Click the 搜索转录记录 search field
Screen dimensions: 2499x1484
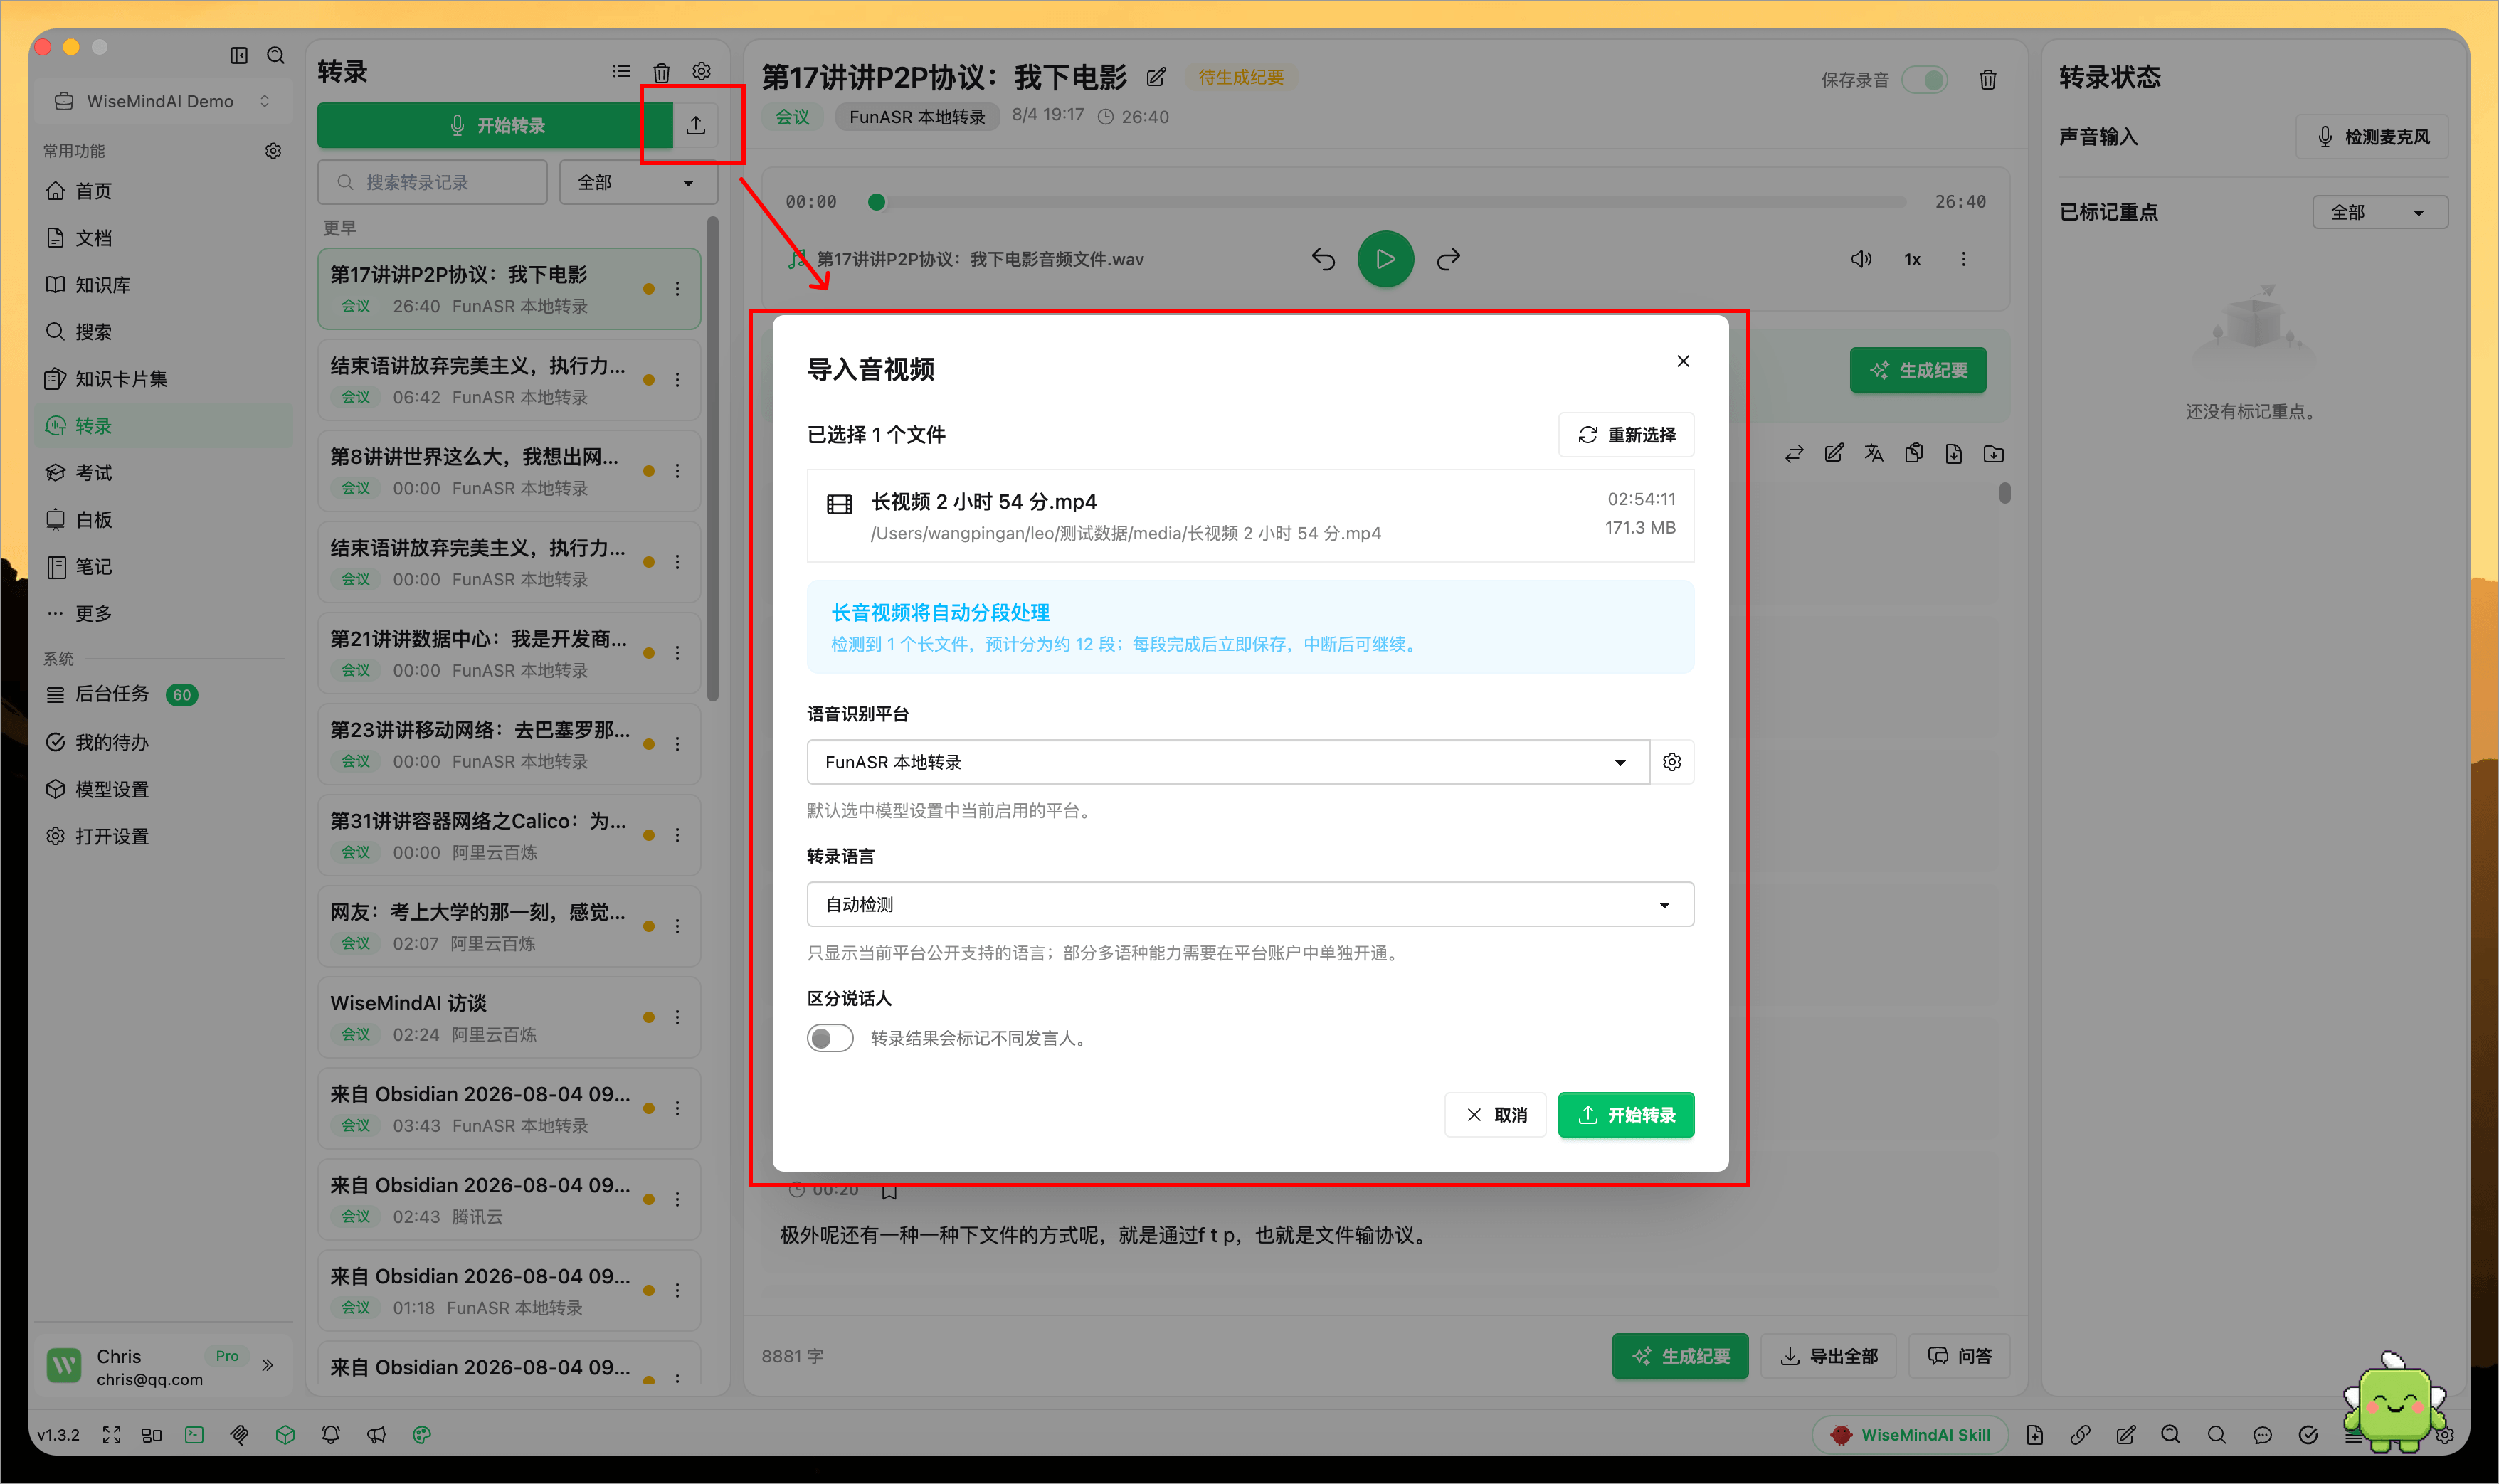point(432,182)
